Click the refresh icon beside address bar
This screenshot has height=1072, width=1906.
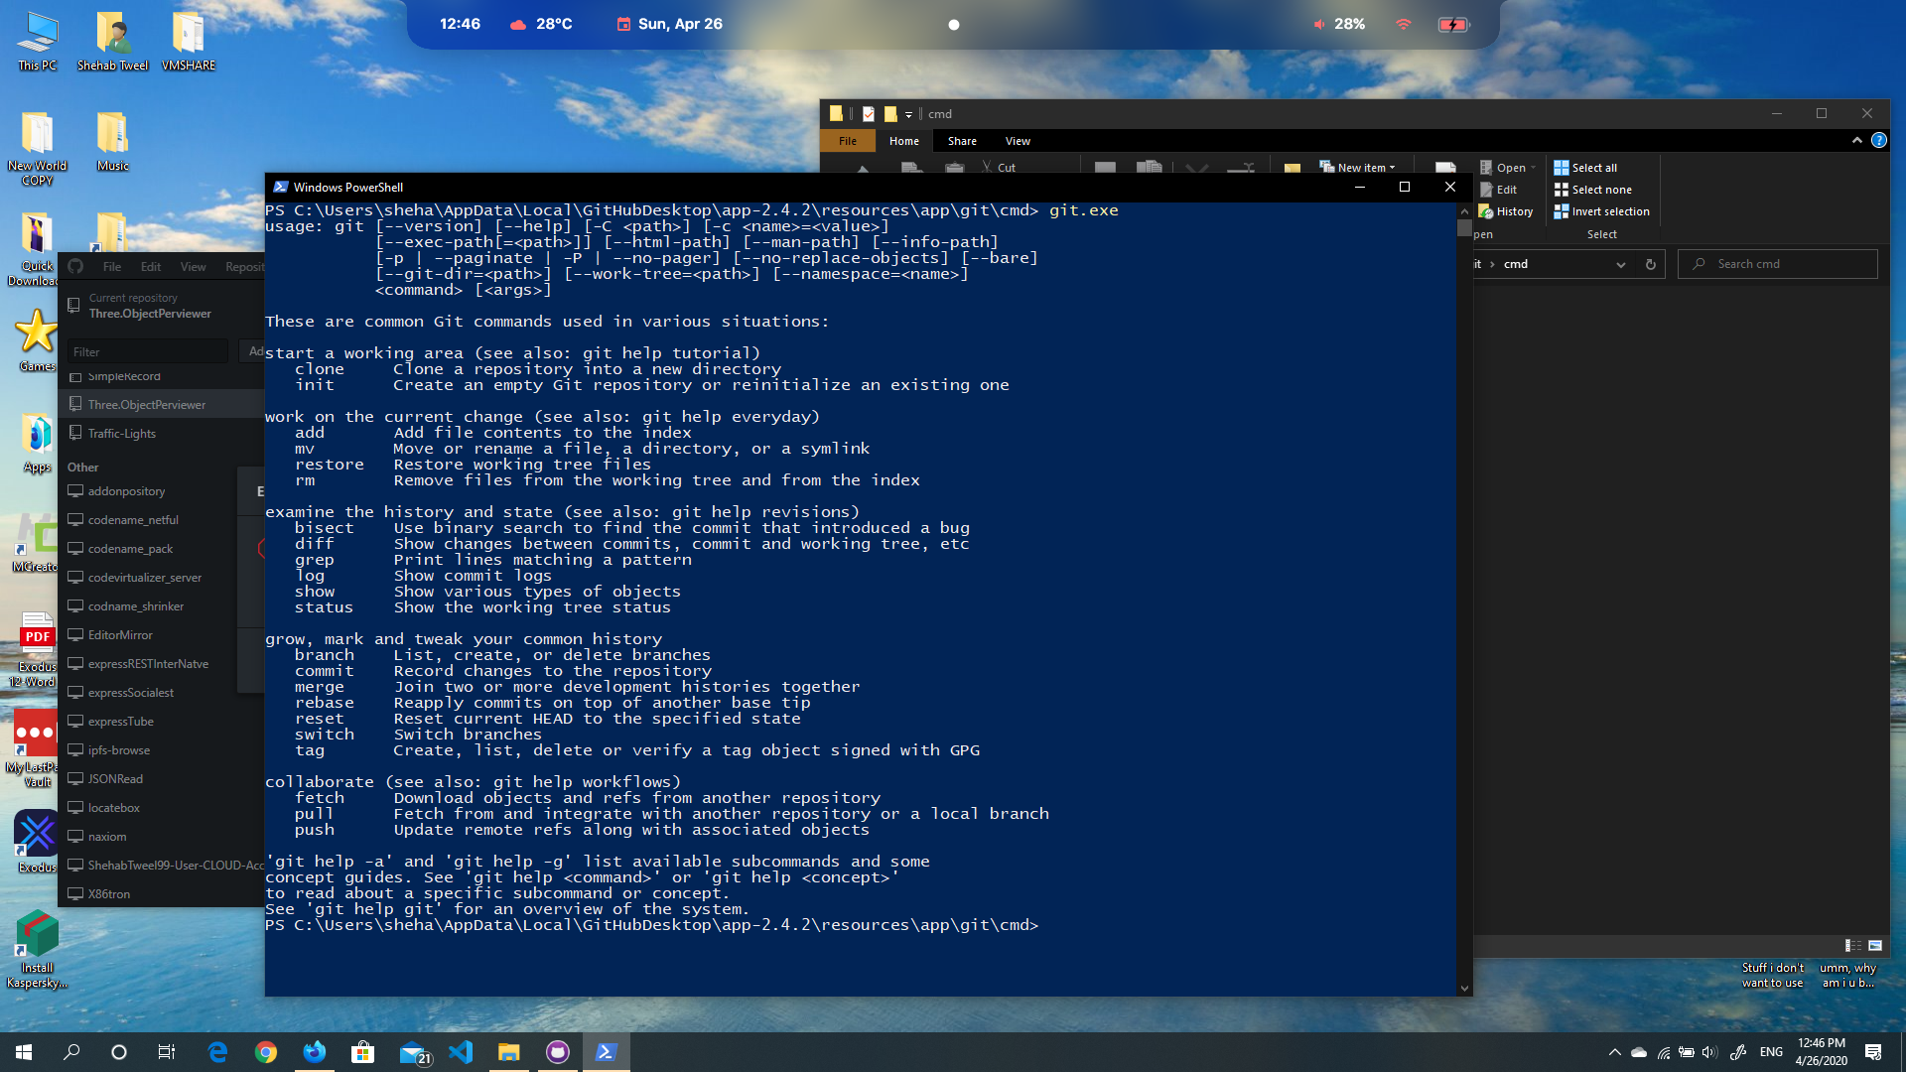[x=1650, y=264]
